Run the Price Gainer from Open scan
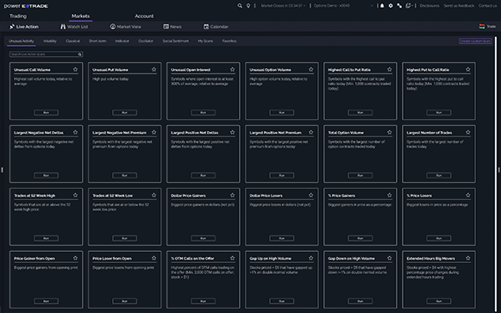 coord(46,301)
